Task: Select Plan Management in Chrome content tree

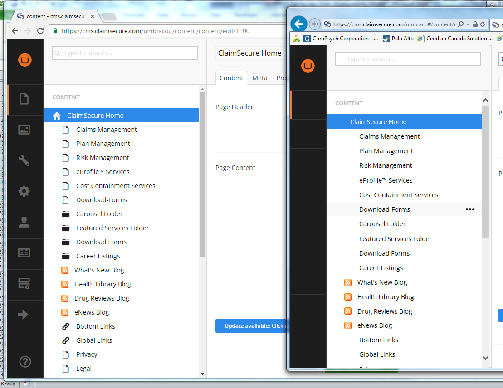Action: (x=103, y=144)
